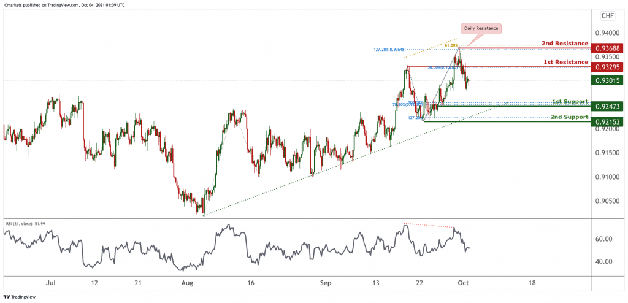The height and width of the screenshot is (303, 628).
Task: Select the 2nd Resistance text label
Action: coord(564,44)
